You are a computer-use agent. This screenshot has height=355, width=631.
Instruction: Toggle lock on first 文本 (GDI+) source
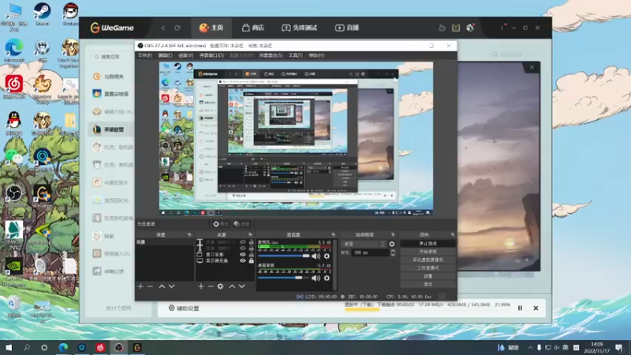point(252,242)
